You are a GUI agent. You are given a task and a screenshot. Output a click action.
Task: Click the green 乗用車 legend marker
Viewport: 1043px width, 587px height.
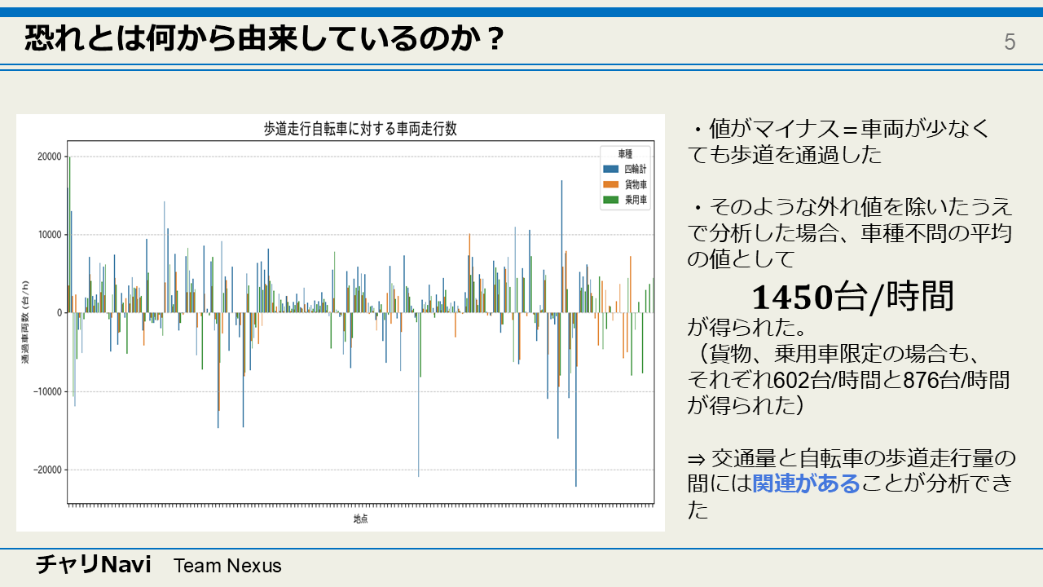pos(610,201)
